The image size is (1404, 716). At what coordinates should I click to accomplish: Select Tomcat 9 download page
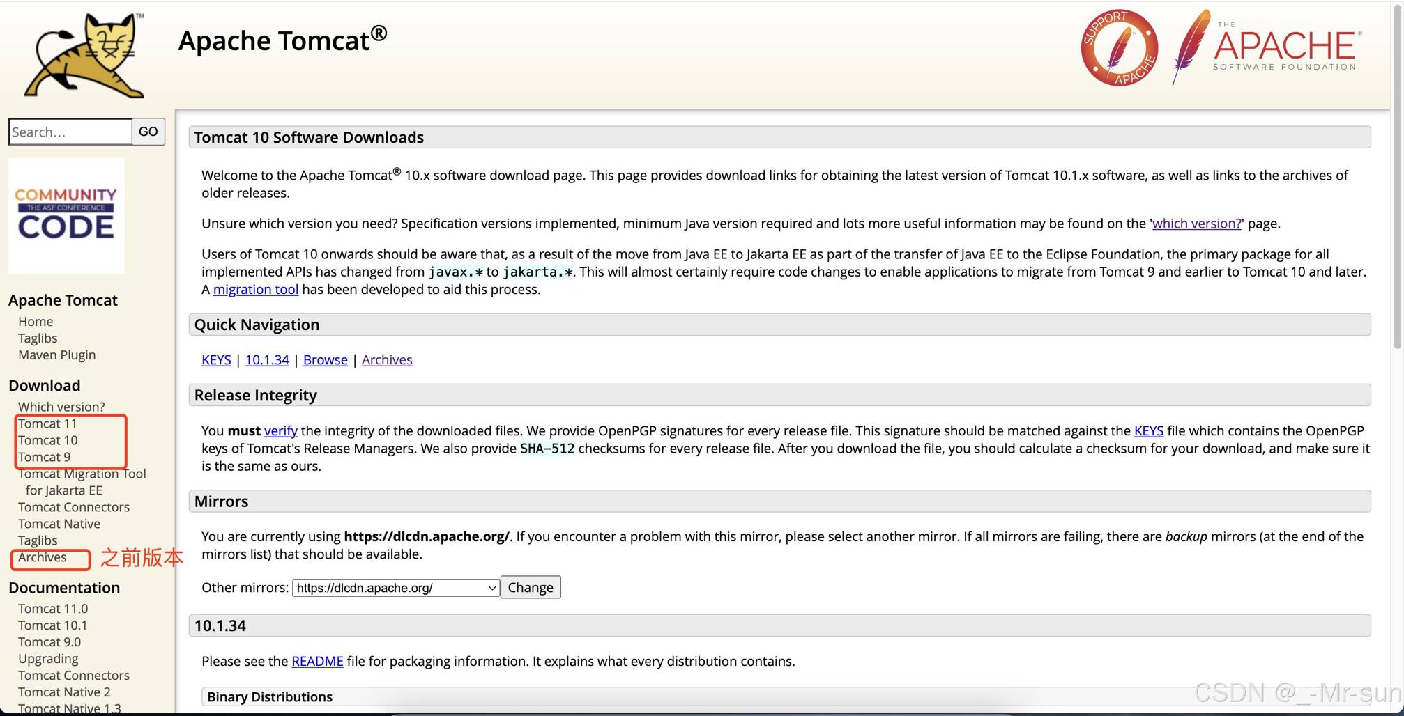pyautogui.click(x=45, y=456)
